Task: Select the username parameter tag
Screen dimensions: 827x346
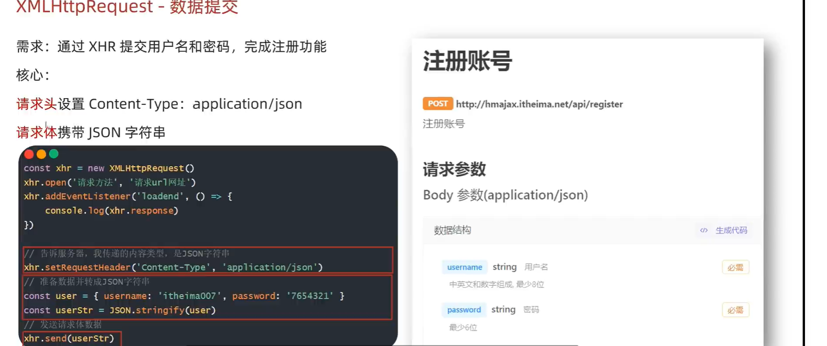Action: (464, 267)
